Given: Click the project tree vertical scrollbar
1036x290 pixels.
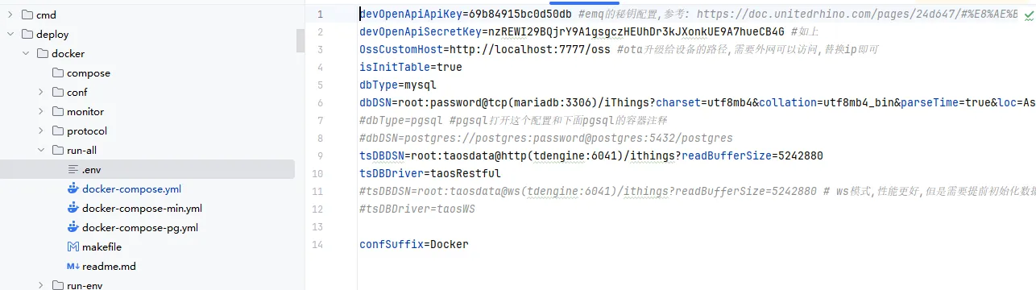Looking at the screenshot, I should tap(300, 40).
